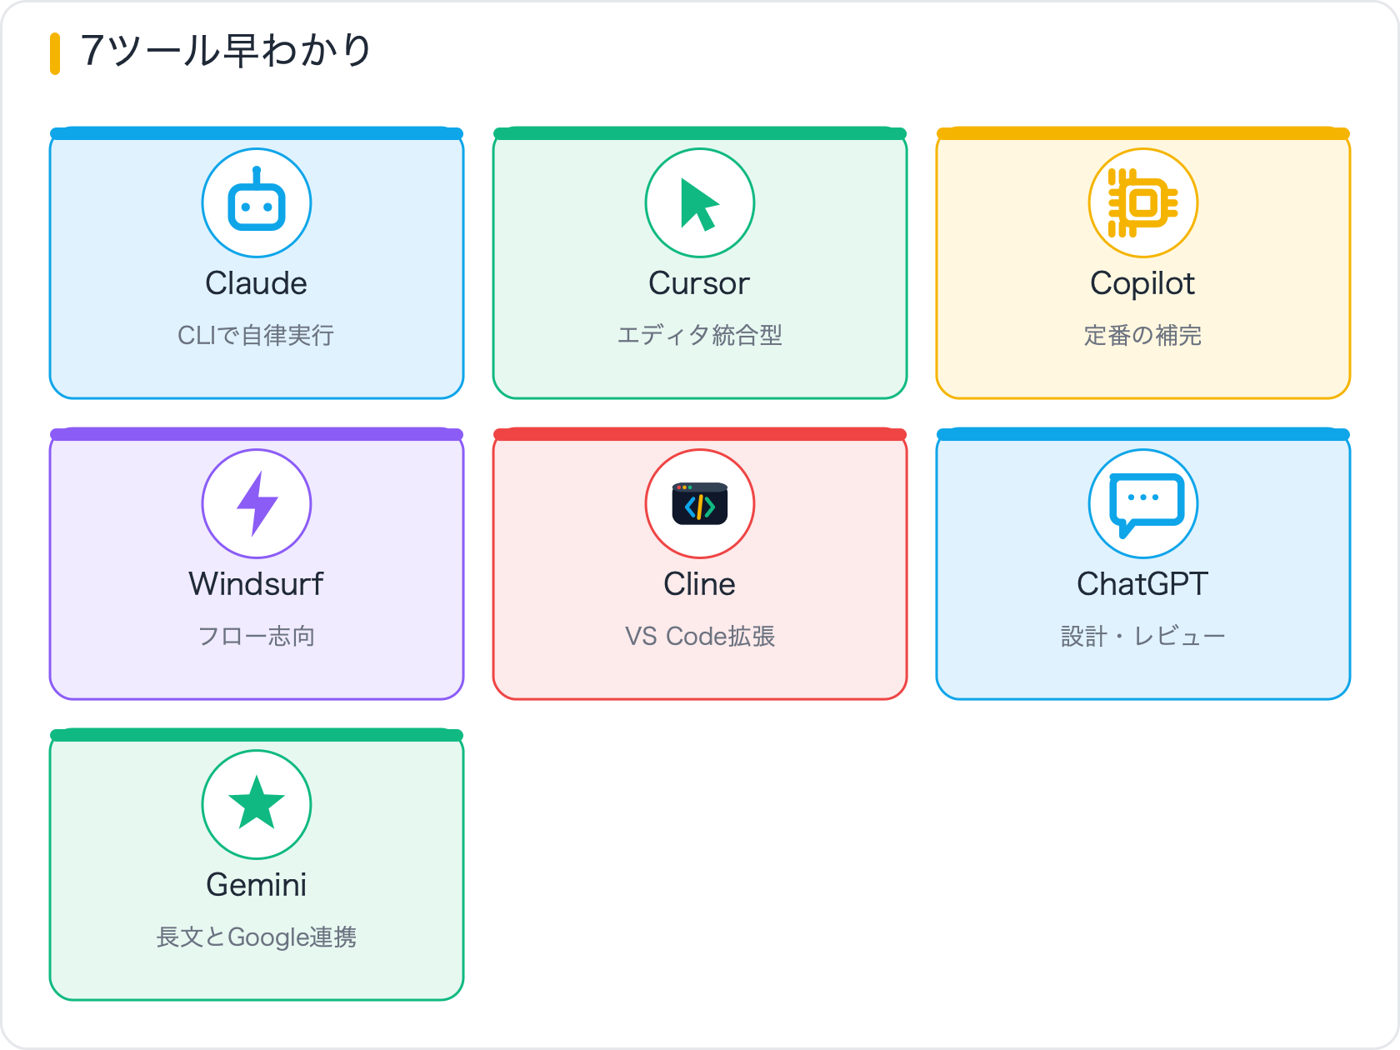The width and height of the screenshot is (1400, 1050).
Task: Click the text '長文とGoogle連携'
Action: [257, 937]
